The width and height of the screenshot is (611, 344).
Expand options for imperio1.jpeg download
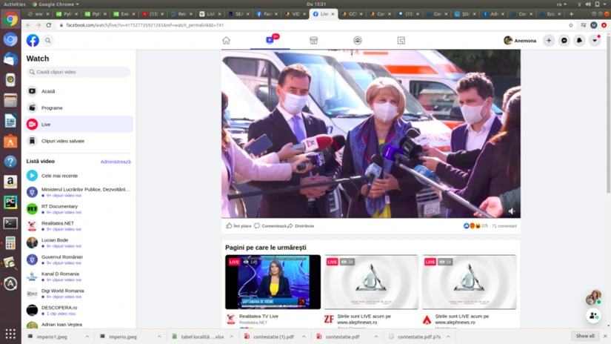tap(87, 337)
